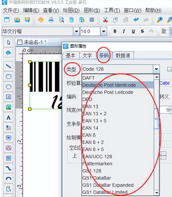
Task: Select the curve line tool
Action: 8,168
